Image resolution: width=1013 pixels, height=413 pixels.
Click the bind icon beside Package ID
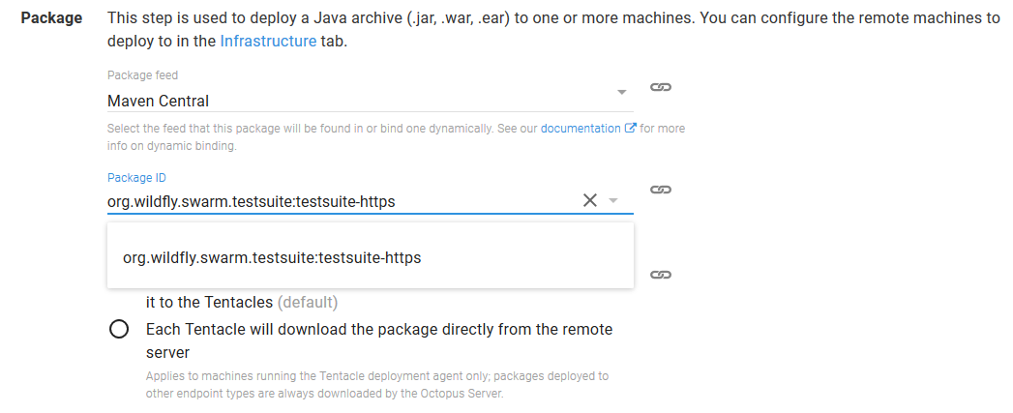[x=660, y=190]
